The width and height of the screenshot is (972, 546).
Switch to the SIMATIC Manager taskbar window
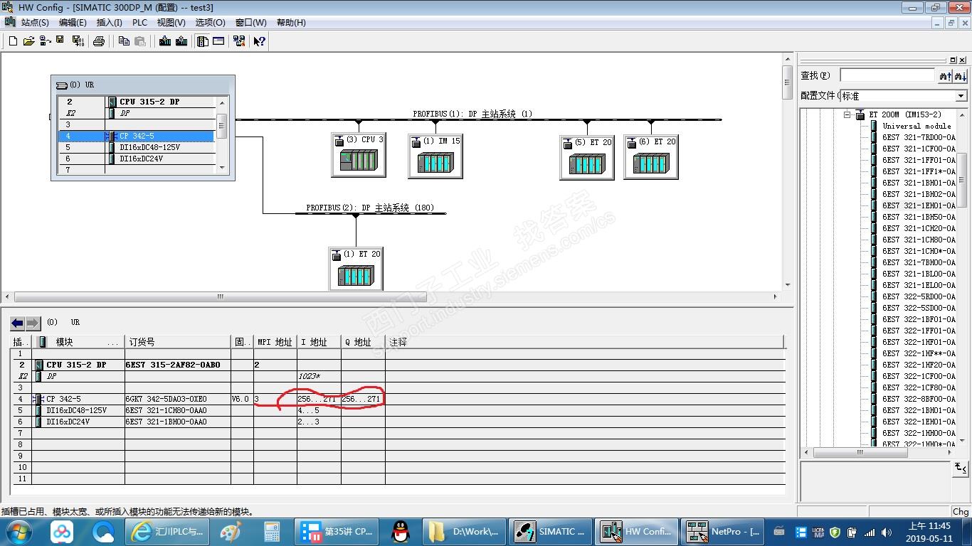(551, 531)
